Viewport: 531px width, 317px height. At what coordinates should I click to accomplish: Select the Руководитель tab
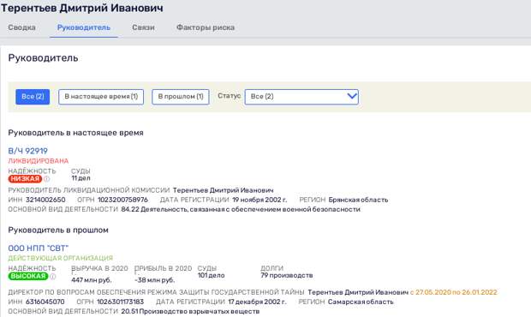[84, 27]
